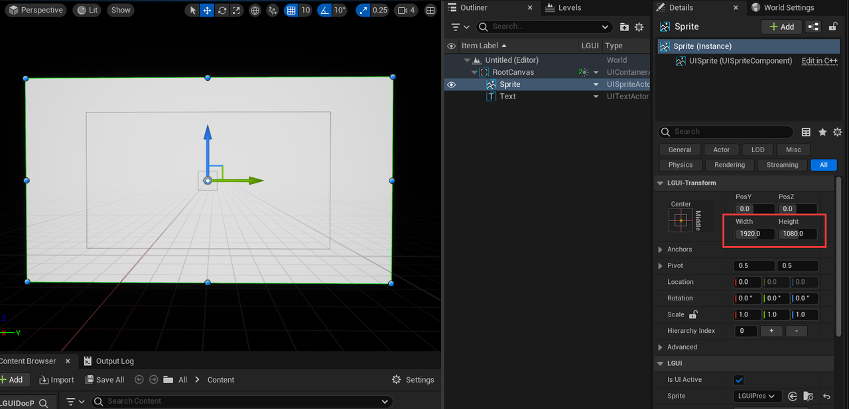Select the rotate transform tool in viewport
Screen dimensions: 849x409
tap(222, 11)
